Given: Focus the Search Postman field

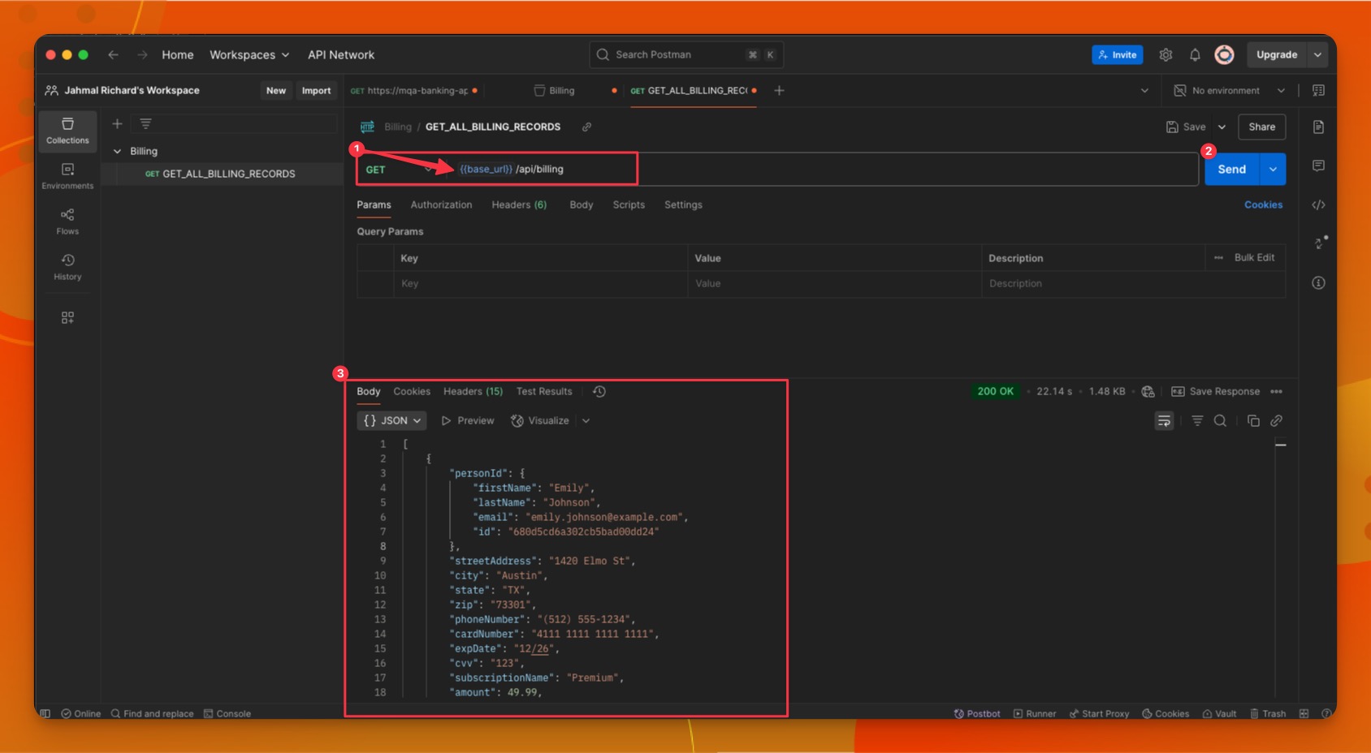Looking at the screenshot, I should coord(686,54).
